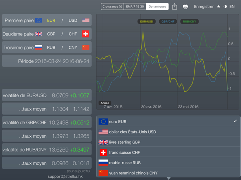
Task: Click volatilité de EUR/USD row
Action: click(47, 95)
